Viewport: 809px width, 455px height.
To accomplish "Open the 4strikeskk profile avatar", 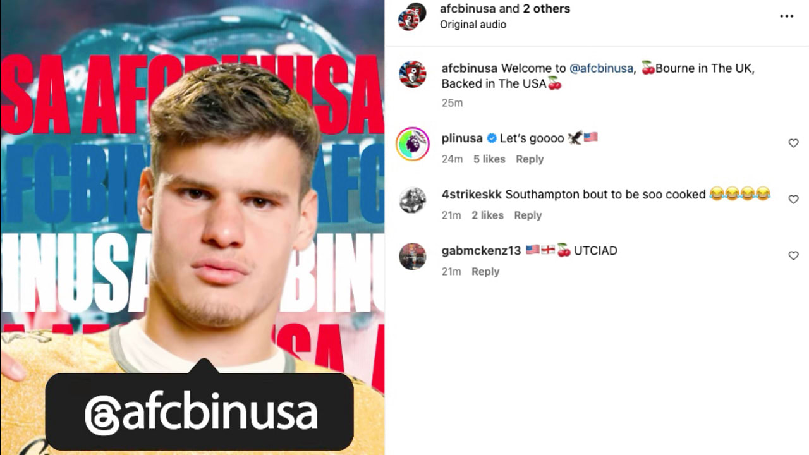I will point(413,200).
